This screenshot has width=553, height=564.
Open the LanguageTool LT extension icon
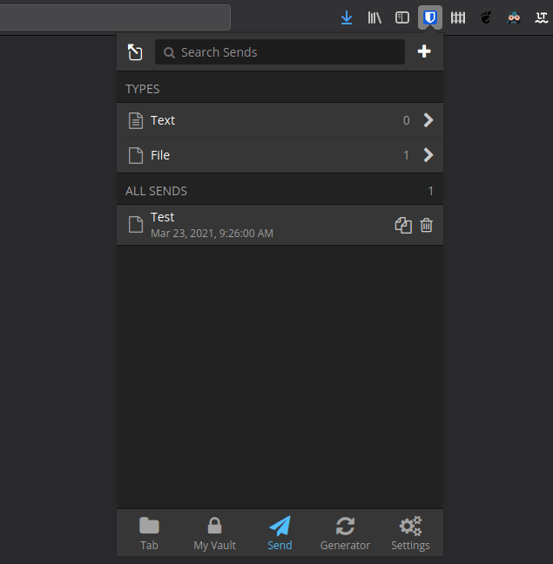(x=541, y=17)
